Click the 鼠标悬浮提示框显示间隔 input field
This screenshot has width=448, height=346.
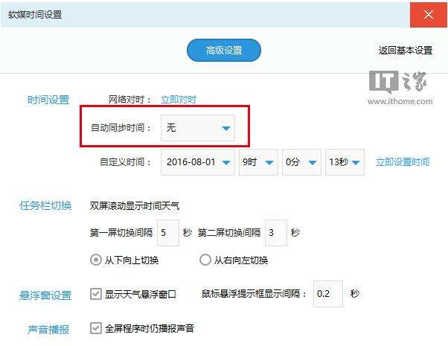coord(328,294)
